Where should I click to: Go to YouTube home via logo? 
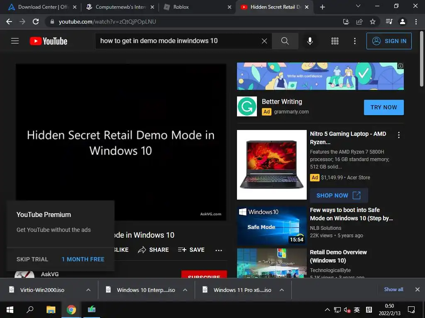(x=49, y=41)
